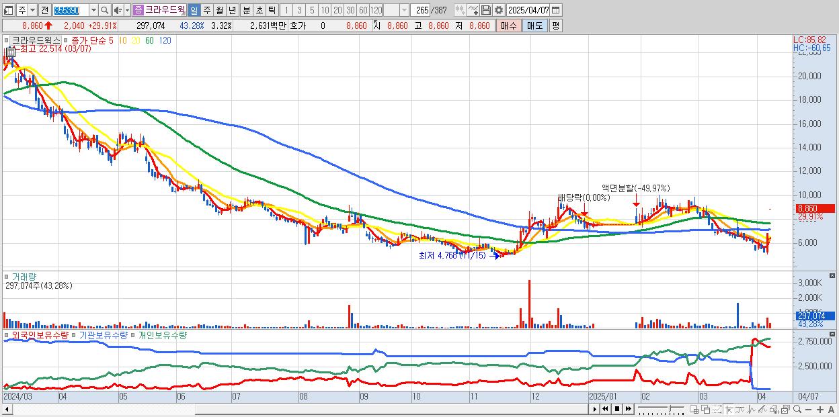Click the 매도 sell button

534,26
